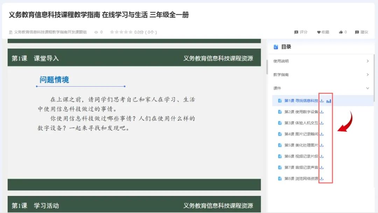Viewport: 378px width, 213px height.
Task: Download the 第5课 美化处理图片 courseware
Action: [322, 146]
